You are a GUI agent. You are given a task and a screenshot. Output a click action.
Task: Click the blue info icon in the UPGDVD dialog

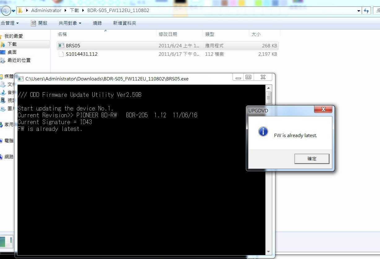(263, 132)
